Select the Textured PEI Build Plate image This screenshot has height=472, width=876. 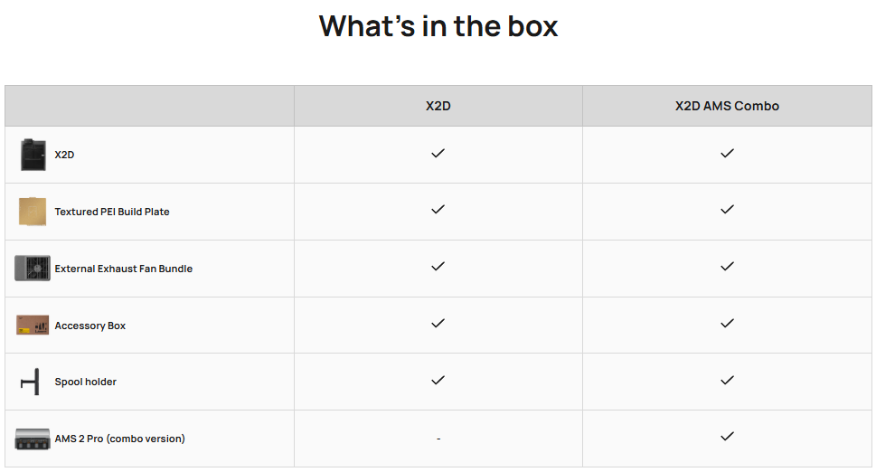(x=33, y=212)
